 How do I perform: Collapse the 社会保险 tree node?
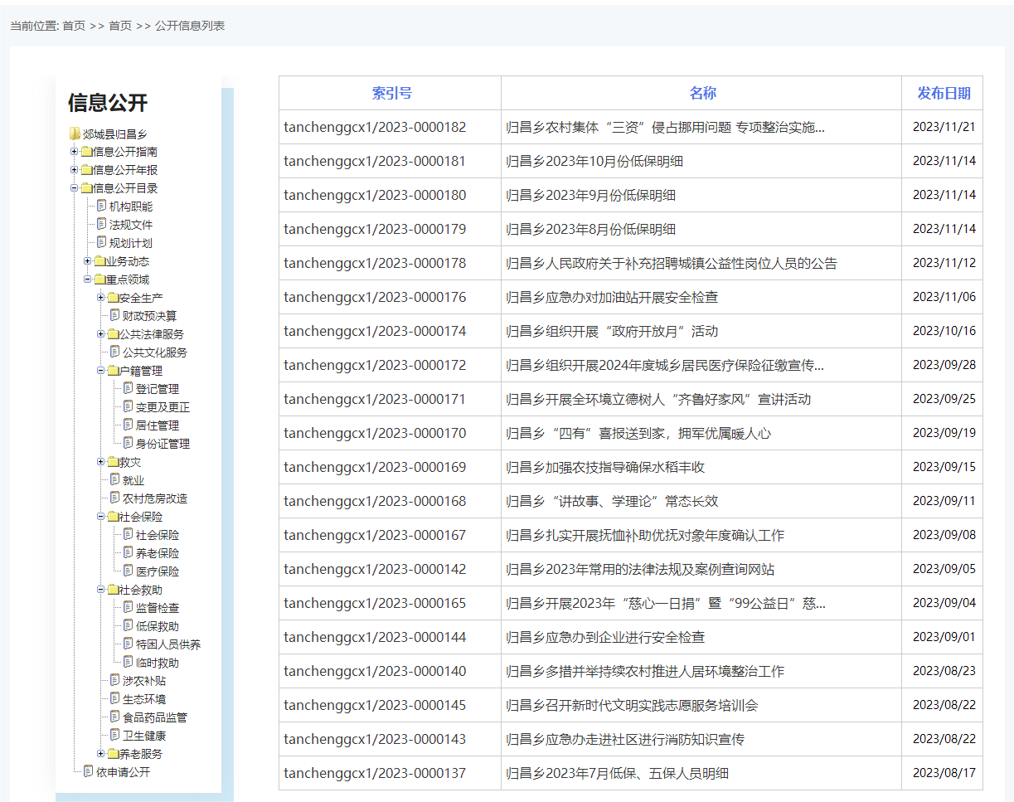(x=100, y=517)
